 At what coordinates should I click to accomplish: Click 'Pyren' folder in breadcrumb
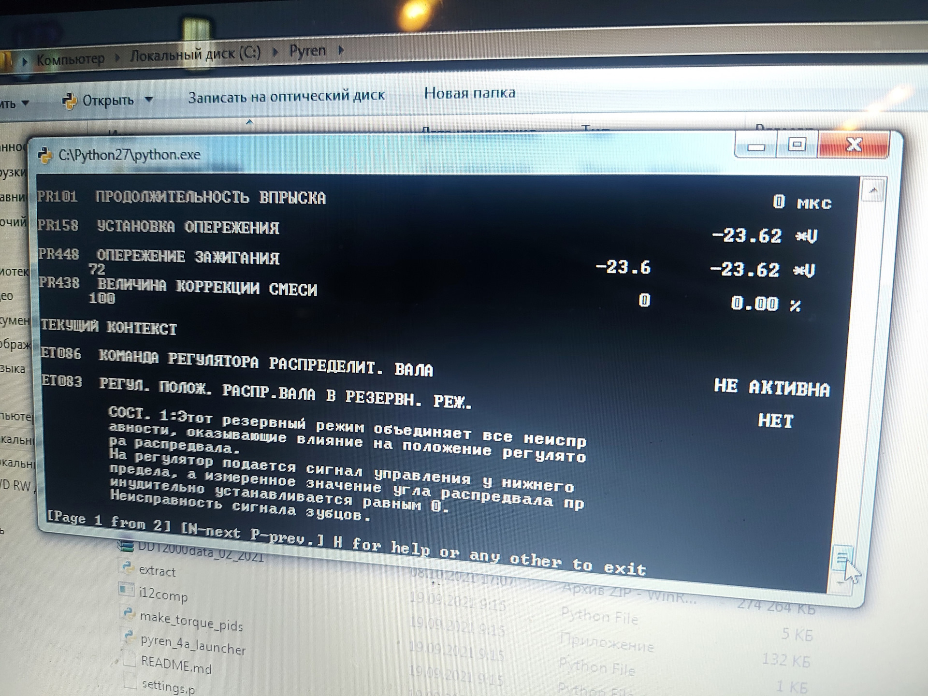307,51
